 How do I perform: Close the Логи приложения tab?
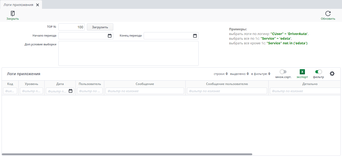pos(38,5)
